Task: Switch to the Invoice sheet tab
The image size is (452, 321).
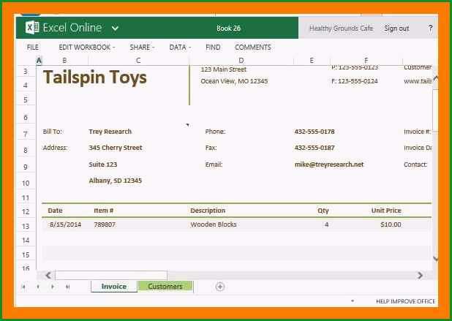Action: (x=114, y=287)
